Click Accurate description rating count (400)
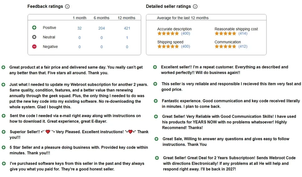 [x=186, y=33]
